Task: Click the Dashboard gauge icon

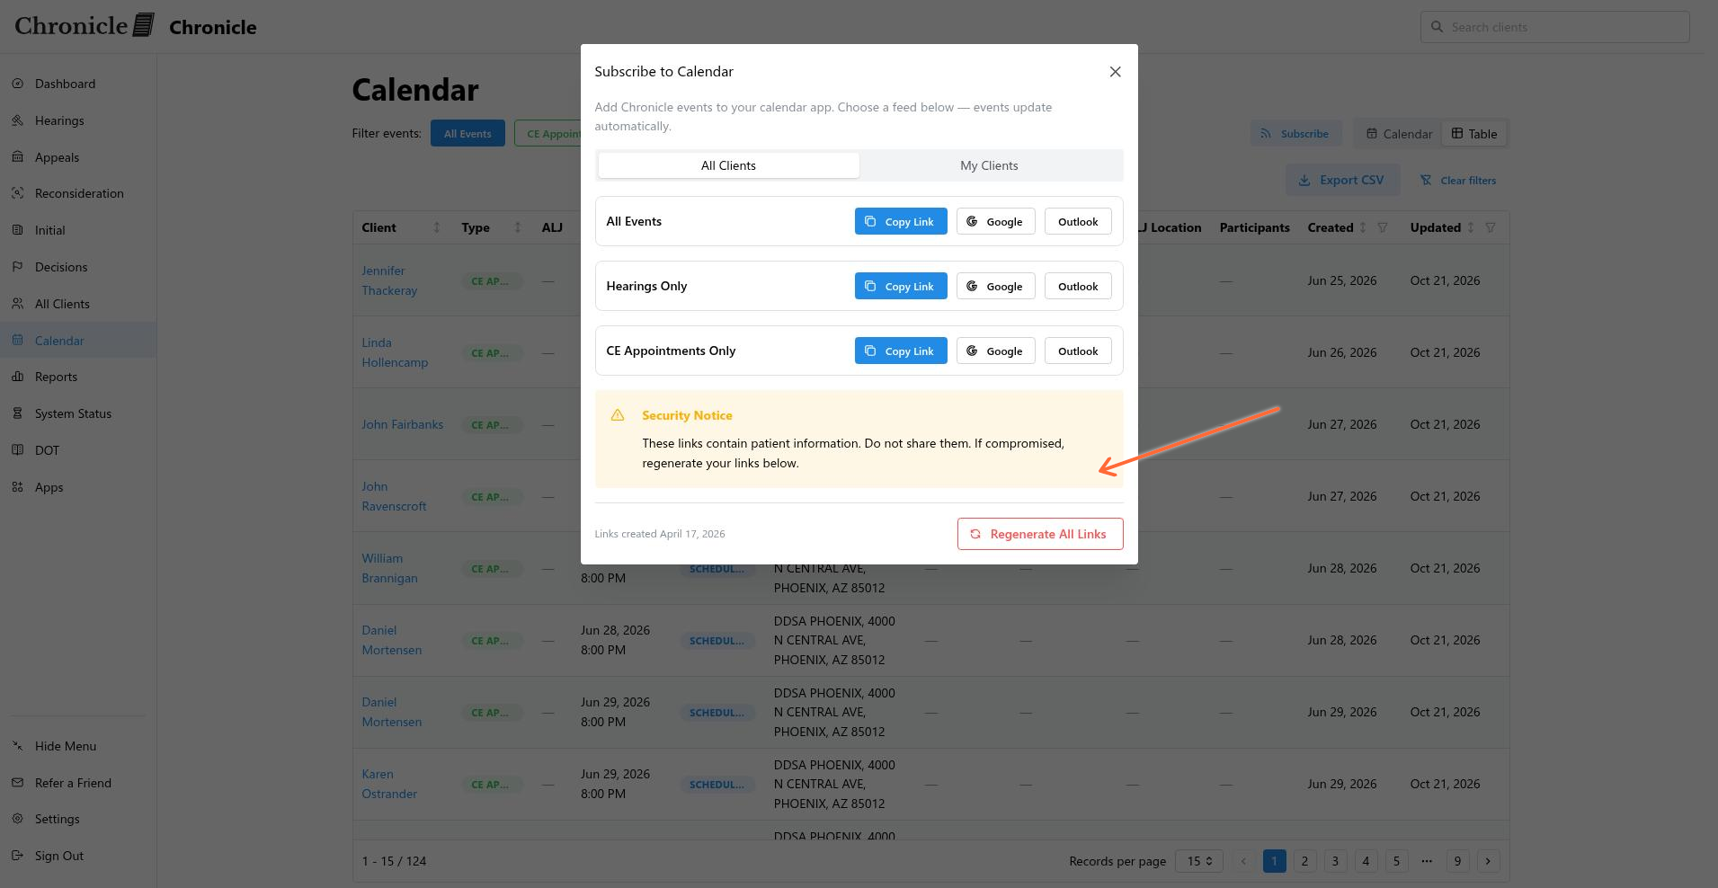Action: coord(17,84)
